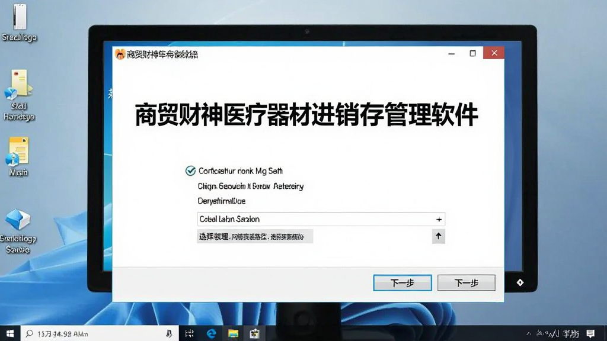This screenshot has height=341, width=607.
Task: Click the "Derysfirmaluoe" label text
Action: click(x=222, y=201)
